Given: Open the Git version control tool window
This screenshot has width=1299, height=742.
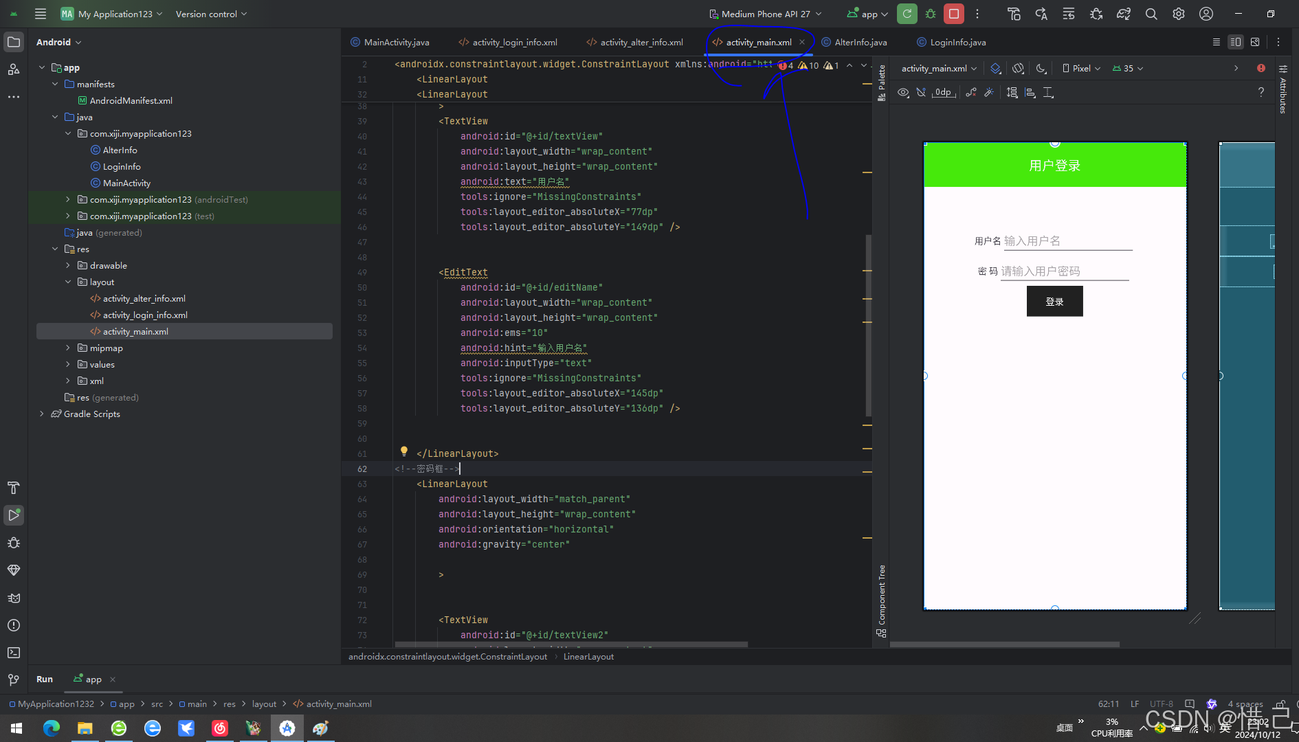Looking at the screenshot, I should 14,680.
